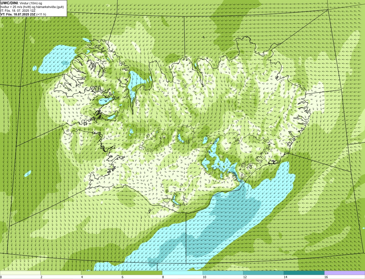Click the 'hviður > 25 m/s (hvítt)' description line
Screen dimensions: 365x279
tap(32, 7)
